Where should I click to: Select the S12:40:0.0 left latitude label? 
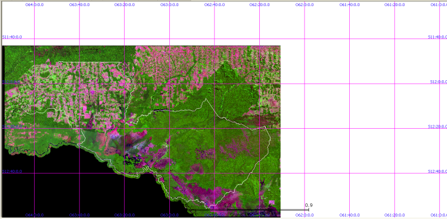click(x=12, y=172)
